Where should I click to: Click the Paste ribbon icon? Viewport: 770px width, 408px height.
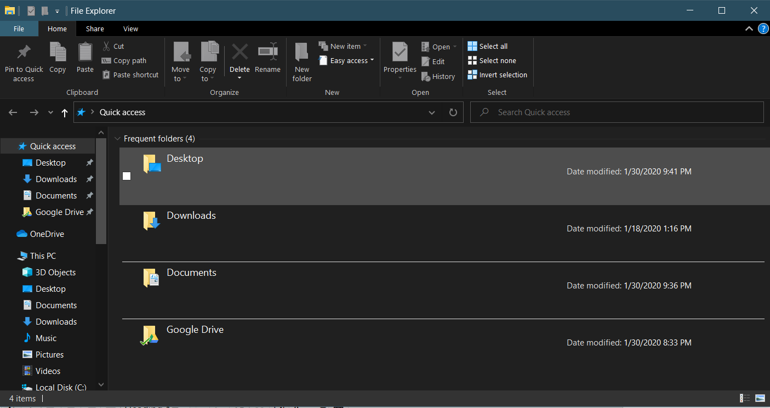(x=85, y=52)
